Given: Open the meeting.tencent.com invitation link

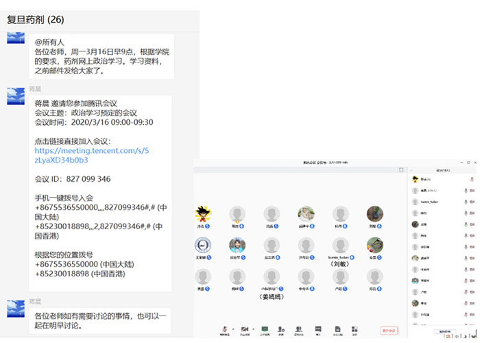Looking at the screenshot, I should (92, 155).
